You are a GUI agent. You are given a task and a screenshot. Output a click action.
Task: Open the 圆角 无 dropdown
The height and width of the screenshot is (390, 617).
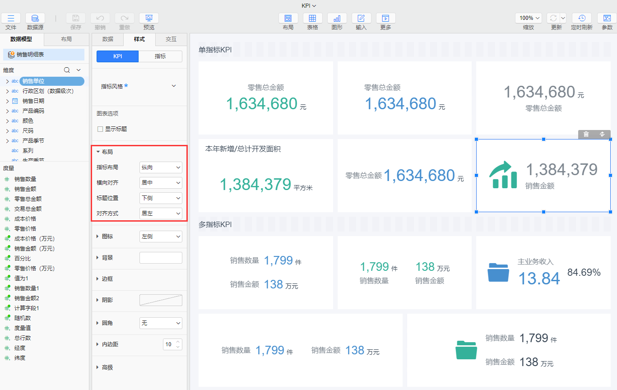point(161,323)
